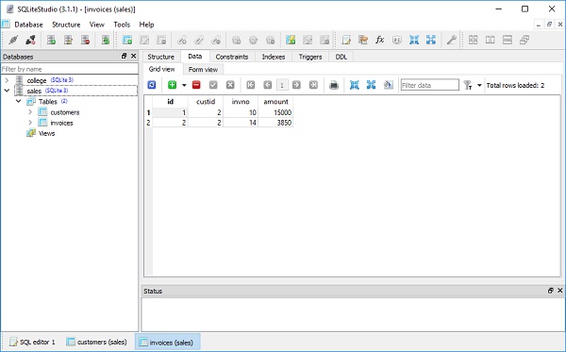
Task: Open the SQL editor icon
Action: click(346, 40)
